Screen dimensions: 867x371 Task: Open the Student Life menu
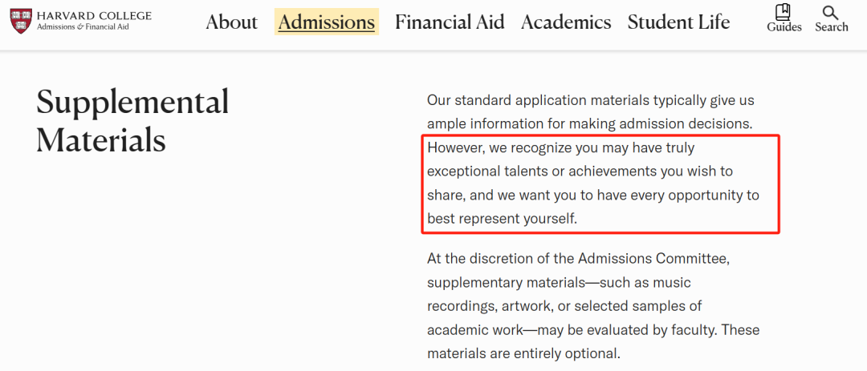click(x=678, y=22)
